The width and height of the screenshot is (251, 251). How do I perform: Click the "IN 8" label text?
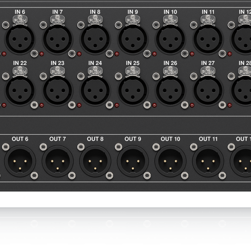[95, 12]
